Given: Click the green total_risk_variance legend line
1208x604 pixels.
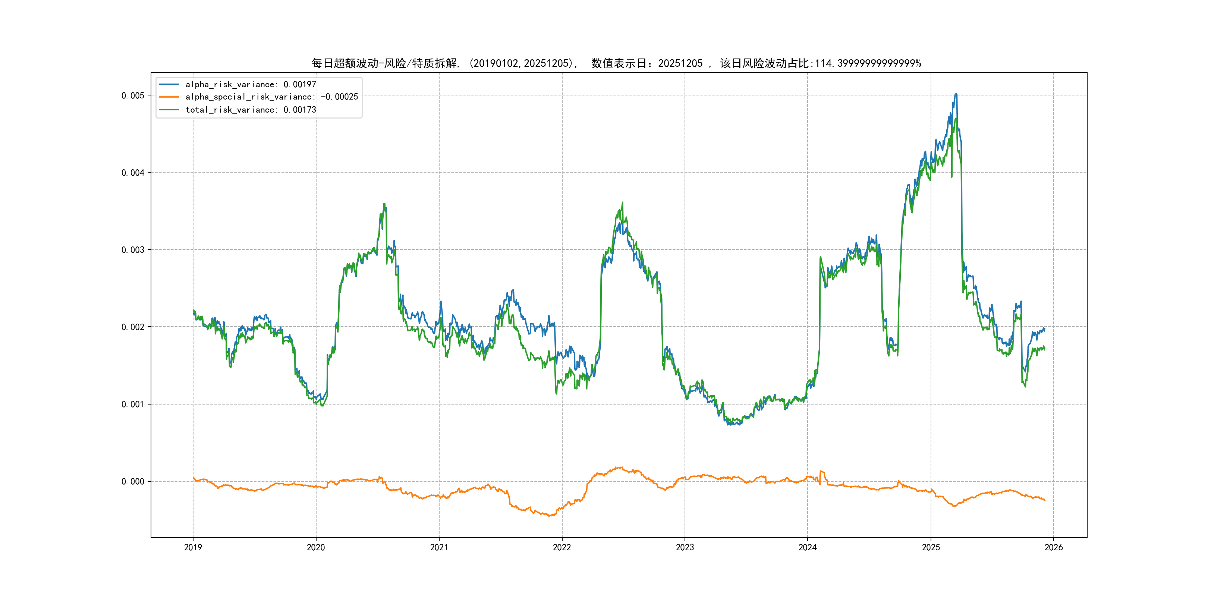Looking at the screenshot, I should tap(169, 110).
